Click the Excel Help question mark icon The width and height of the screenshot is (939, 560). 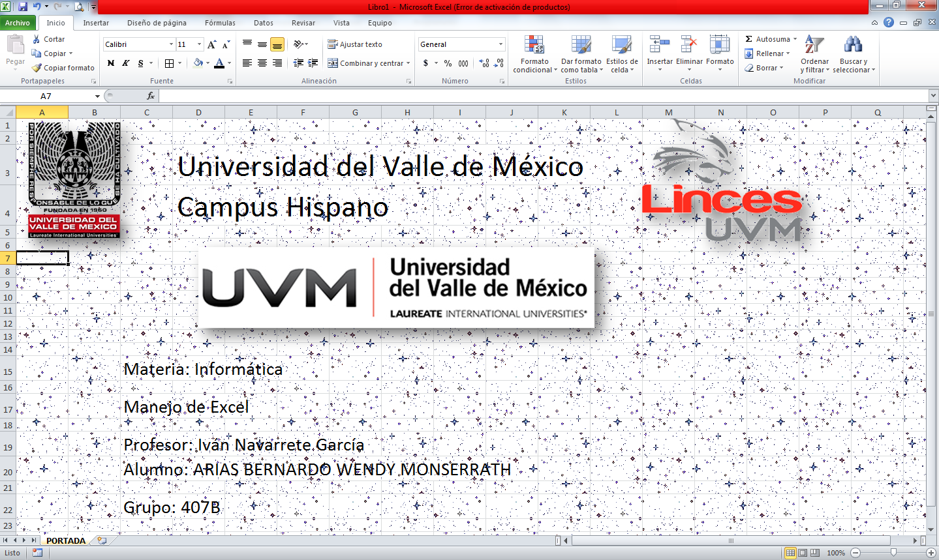pyautogui.click(x=889, y=22)
